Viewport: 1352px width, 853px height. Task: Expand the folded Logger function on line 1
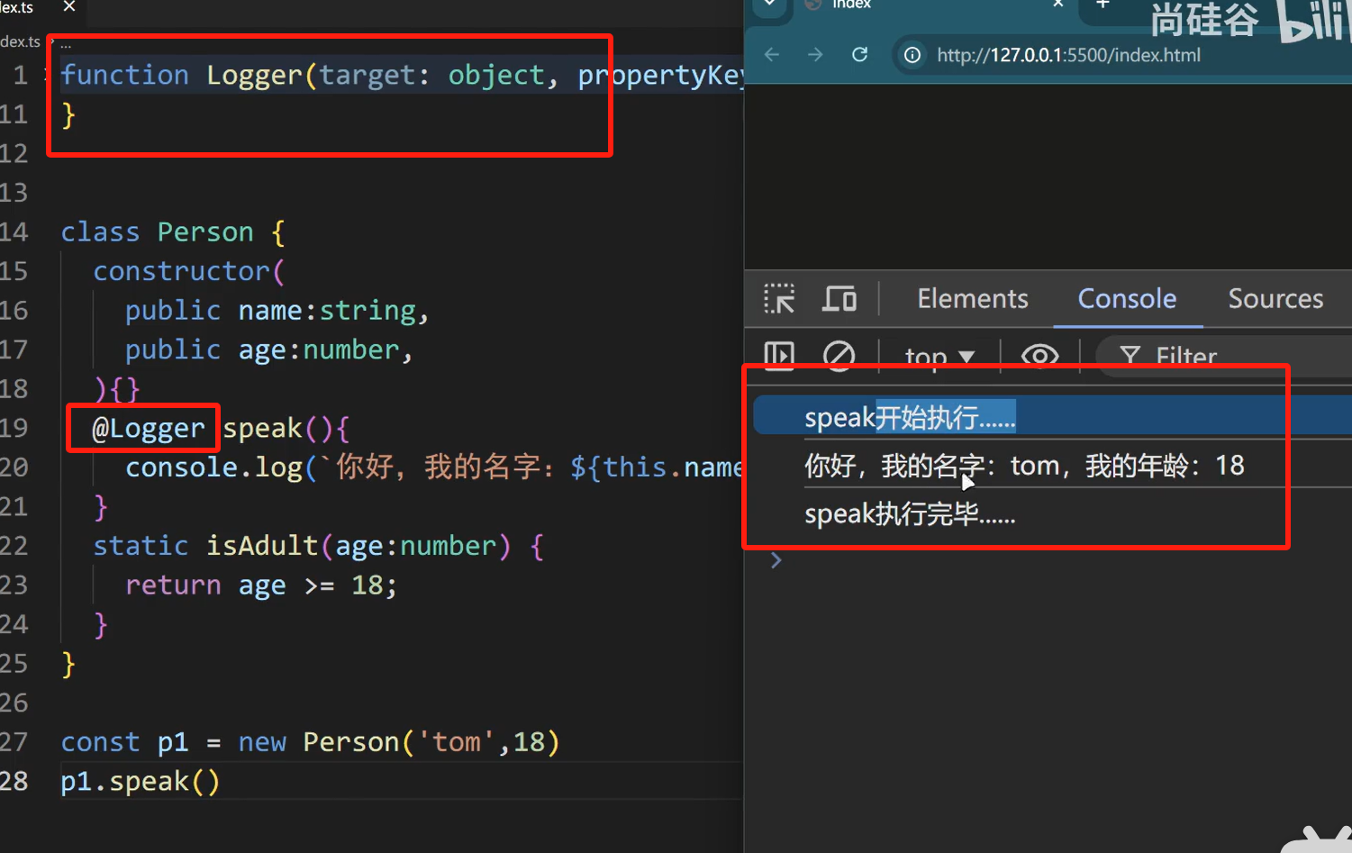(49, 75)
